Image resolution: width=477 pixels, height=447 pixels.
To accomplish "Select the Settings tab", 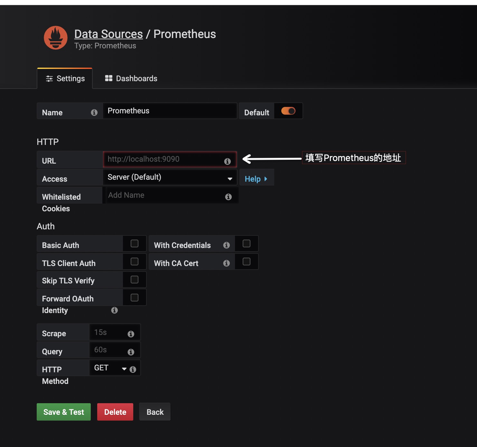I will (64, 78).
